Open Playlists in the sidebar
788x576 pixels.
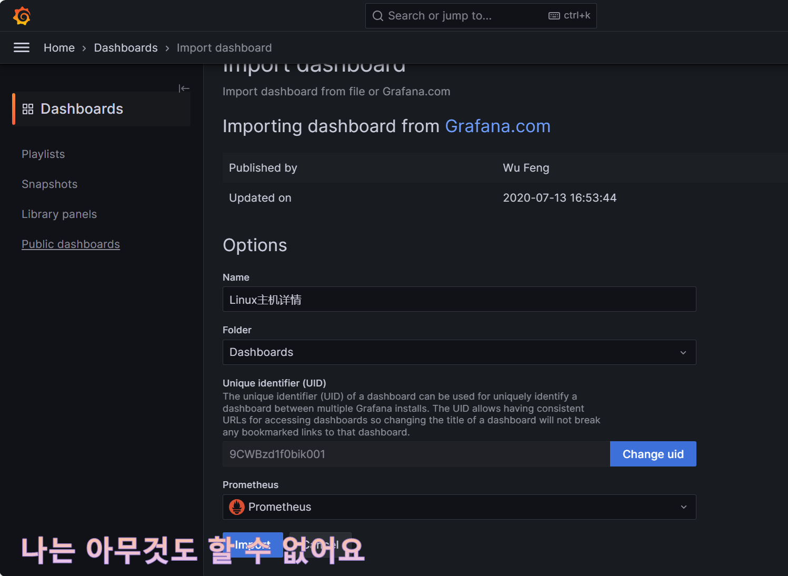pyautogui.click(x=43, y=154)
